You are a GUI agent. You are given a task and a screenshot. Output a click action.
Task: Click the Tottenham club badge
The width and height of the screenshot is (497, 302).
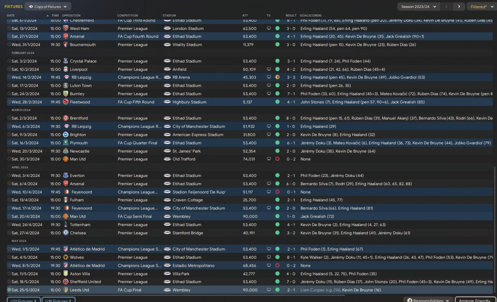[66, 225]
